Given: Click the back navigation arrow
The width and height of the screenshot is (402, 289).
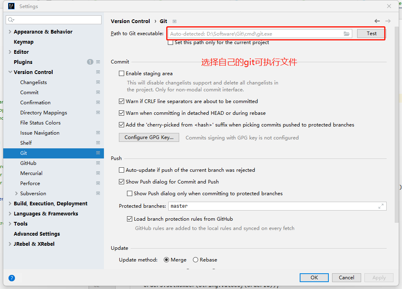Looking at the screenshot, I should tap(377, 21).
